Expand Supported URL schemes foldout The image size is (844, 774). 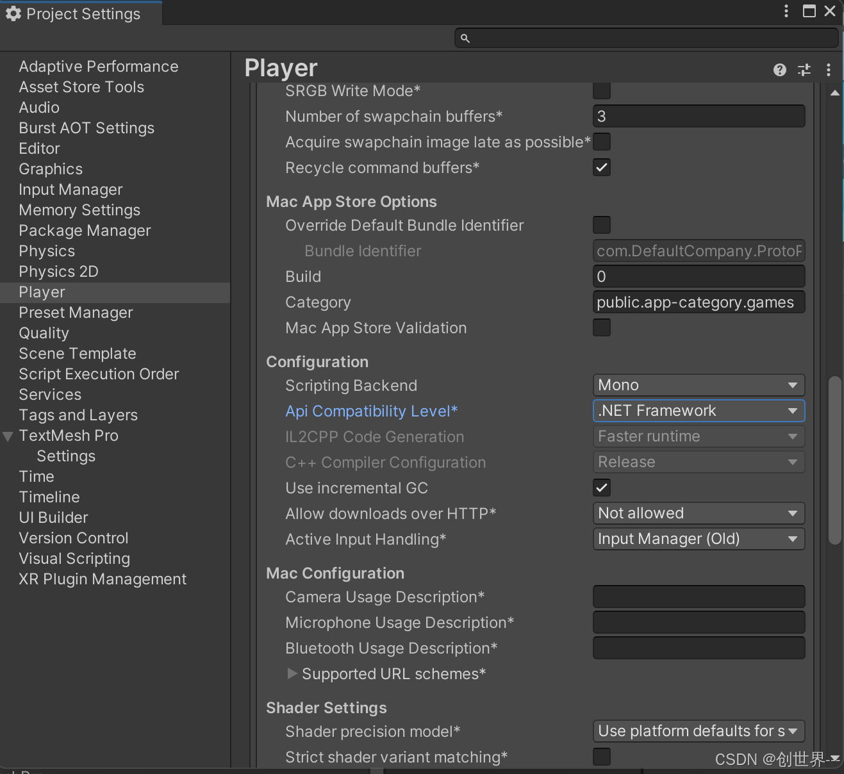[x=292, y=673]
